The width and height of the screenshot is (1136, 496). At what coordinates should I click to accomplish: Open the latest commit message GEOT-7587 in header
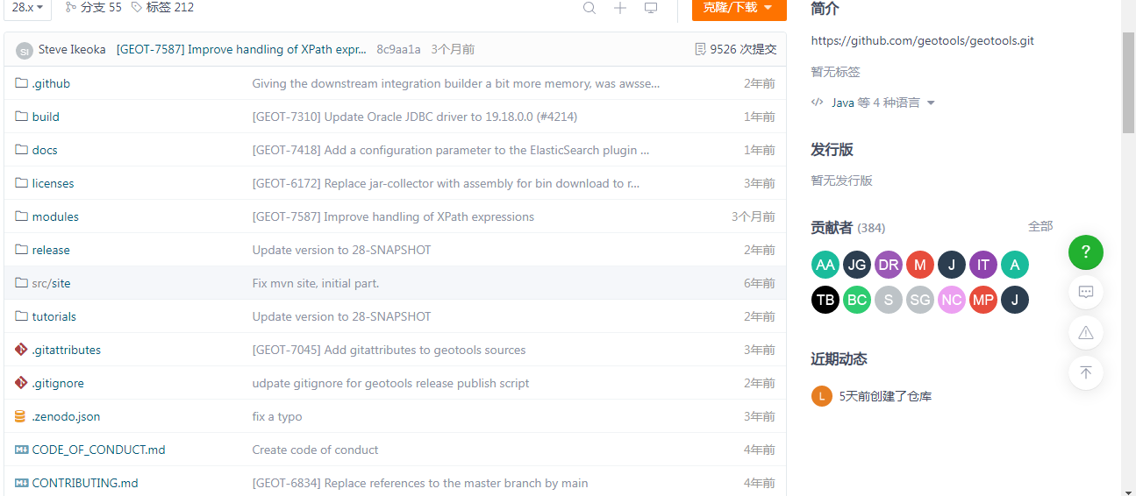click(241, 49)
